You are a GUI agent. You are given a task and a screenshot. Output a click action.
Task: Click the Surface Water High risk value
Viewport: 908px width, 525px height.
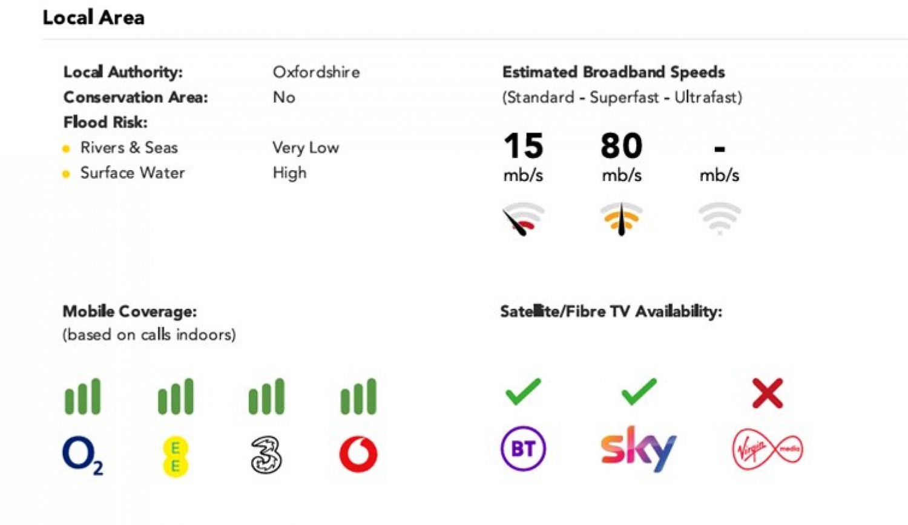coord(289,173)
